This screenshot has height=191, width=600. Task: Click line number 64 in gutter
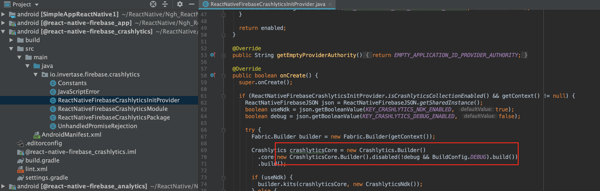[204, 116]
